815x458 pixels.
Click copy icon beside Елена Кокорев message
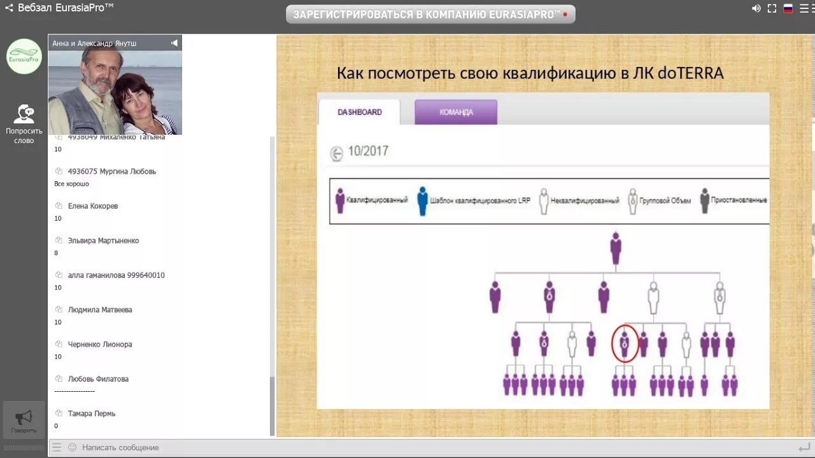pyautogui.click(x=59, y=205)
